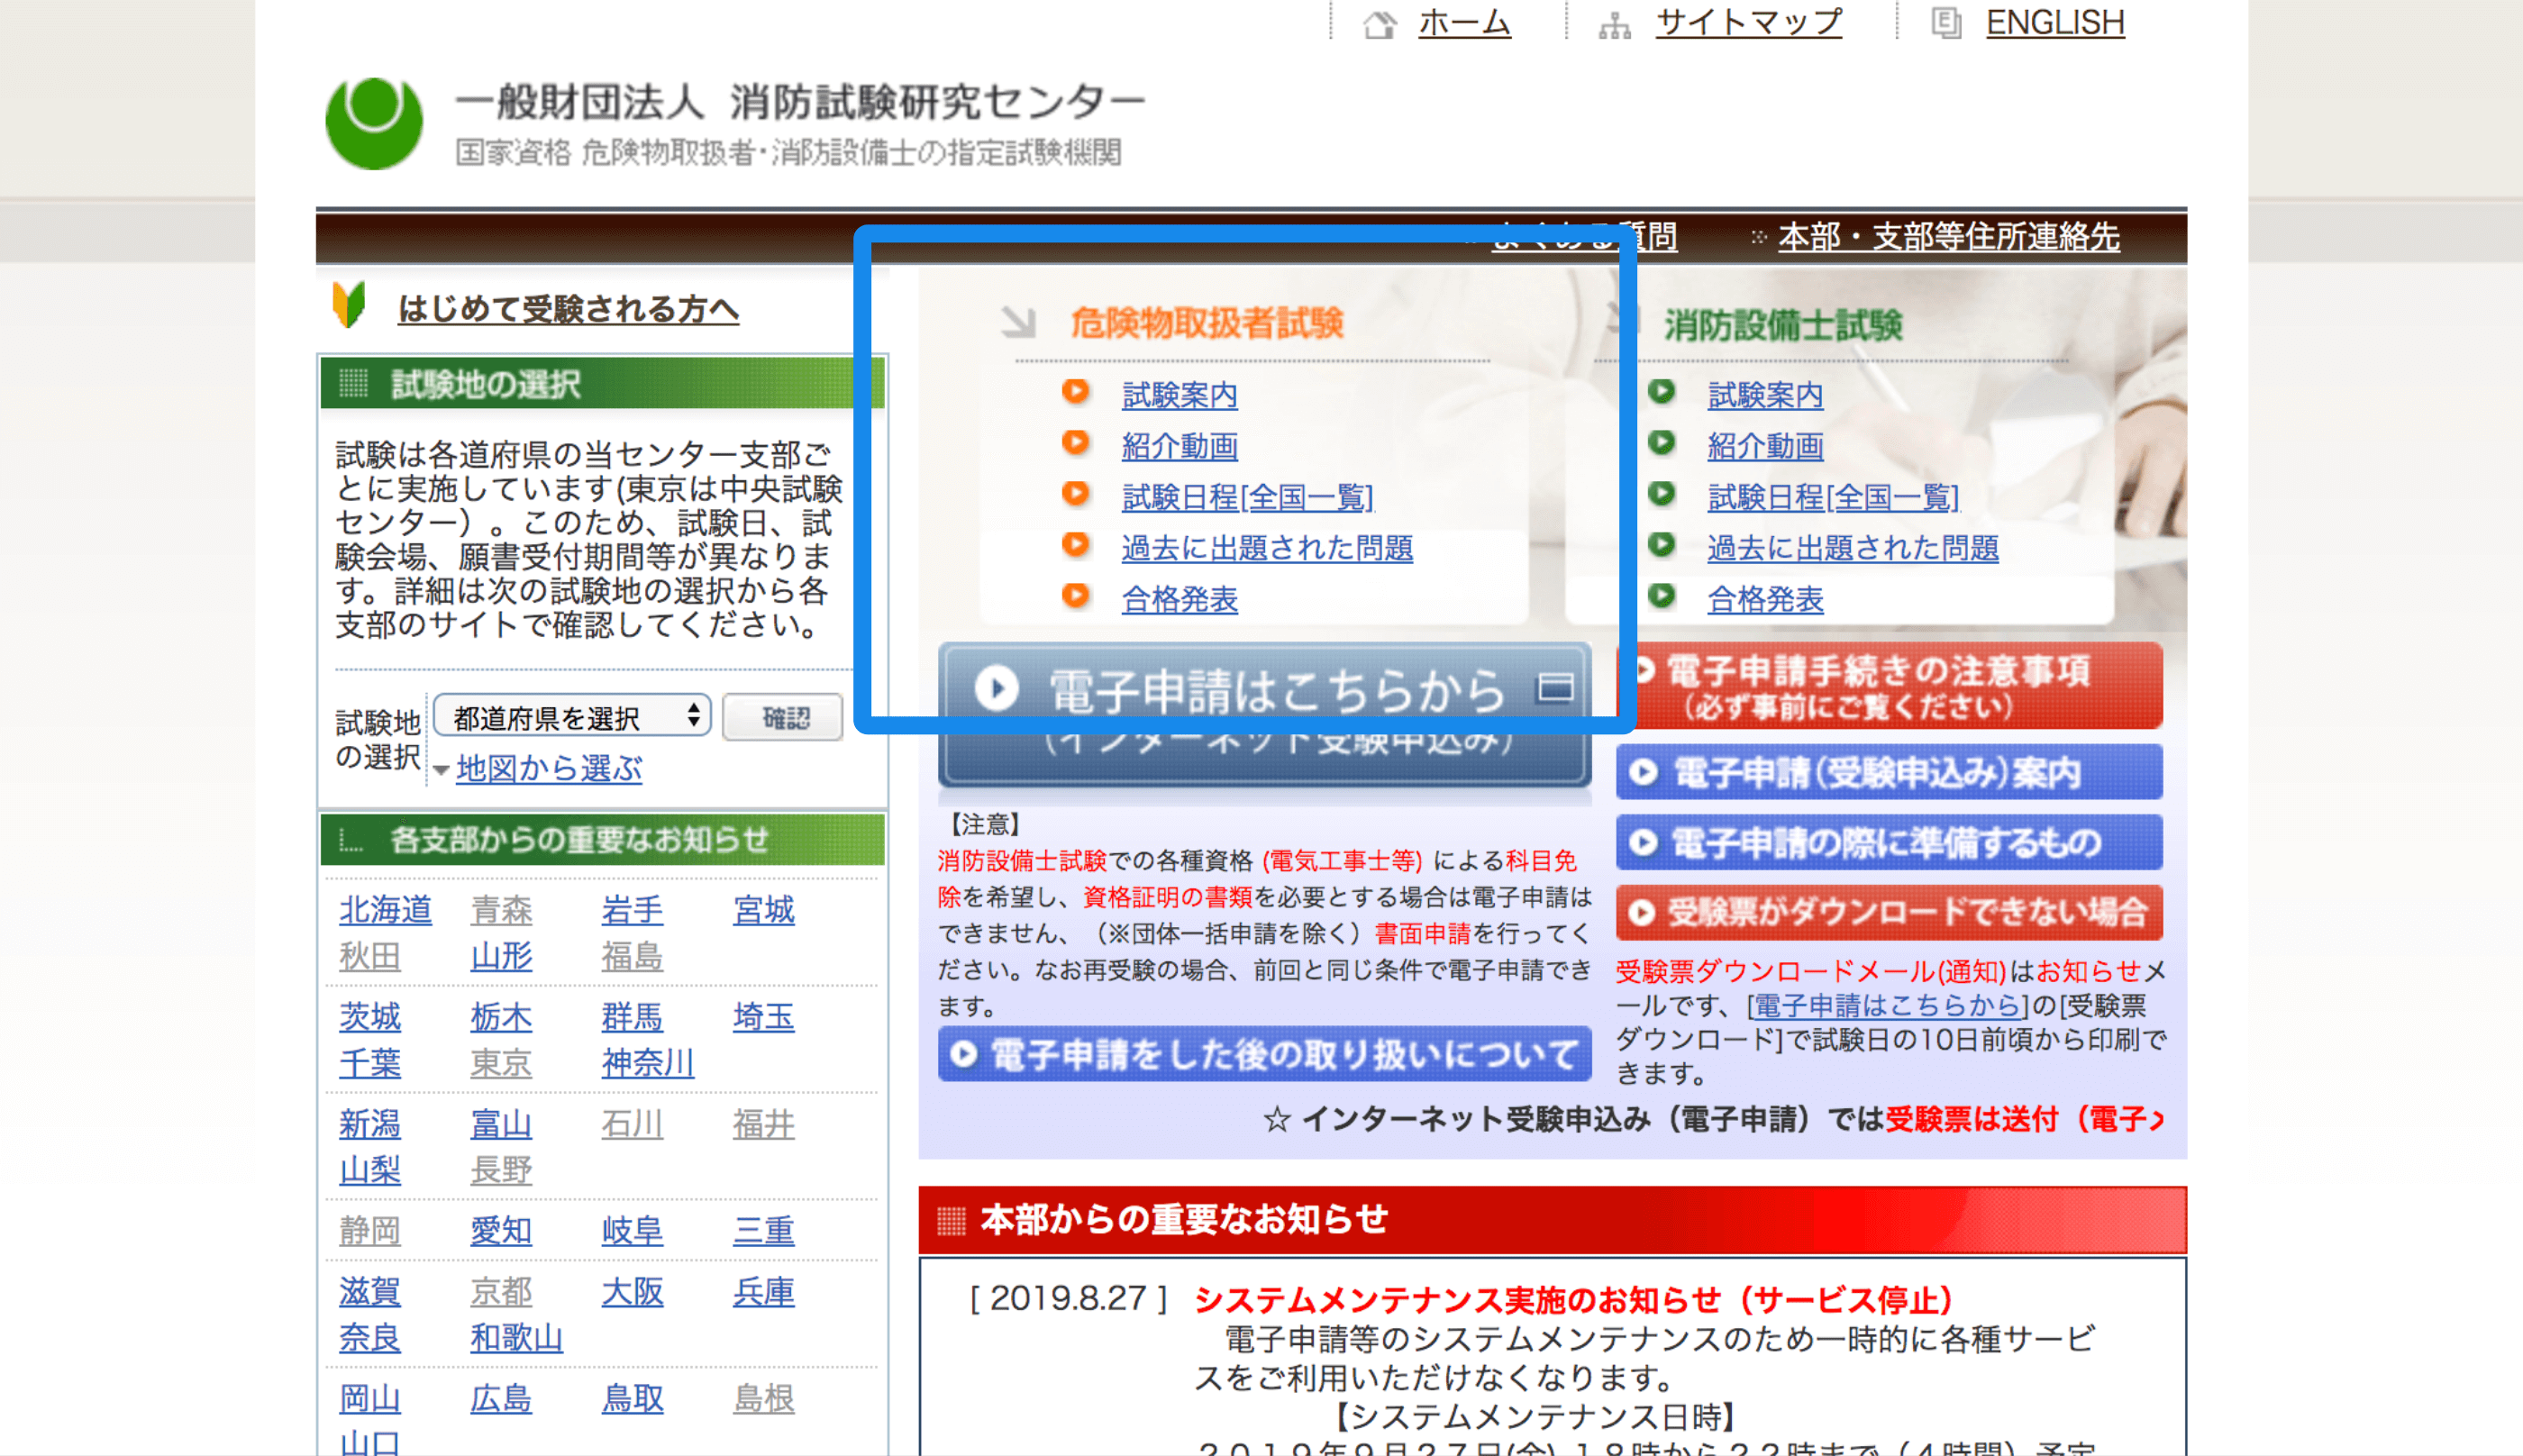Open 鳥取 branch link
The width and height of the screenshot is (2523, 1456).
[632, 1399]
